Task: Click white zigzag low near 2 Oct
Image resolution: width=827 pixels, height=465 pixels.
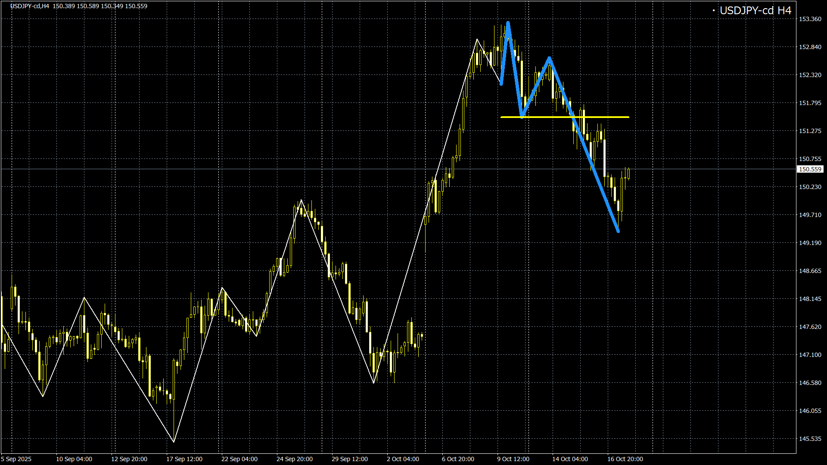Action: tap(373, 382)
